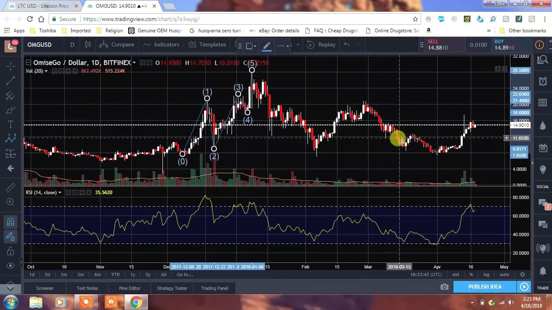Open the Strategy Tester tab
552x310 pixels.
point(172,288)
